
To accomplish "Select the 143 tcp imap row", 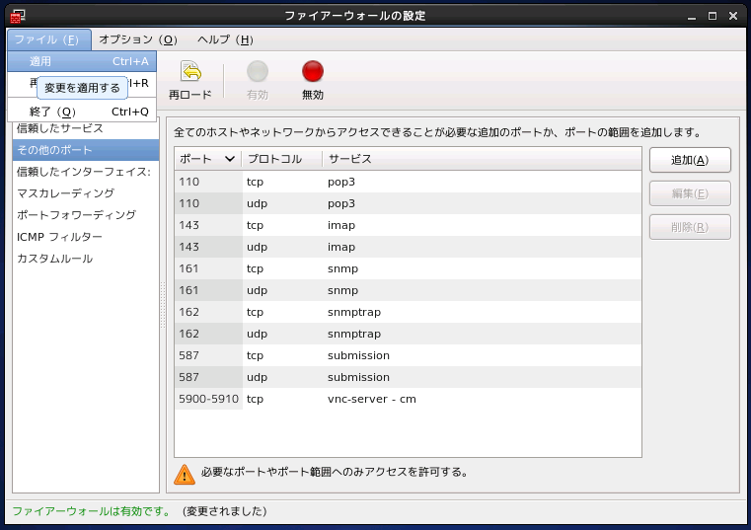I will click(409, 225).
